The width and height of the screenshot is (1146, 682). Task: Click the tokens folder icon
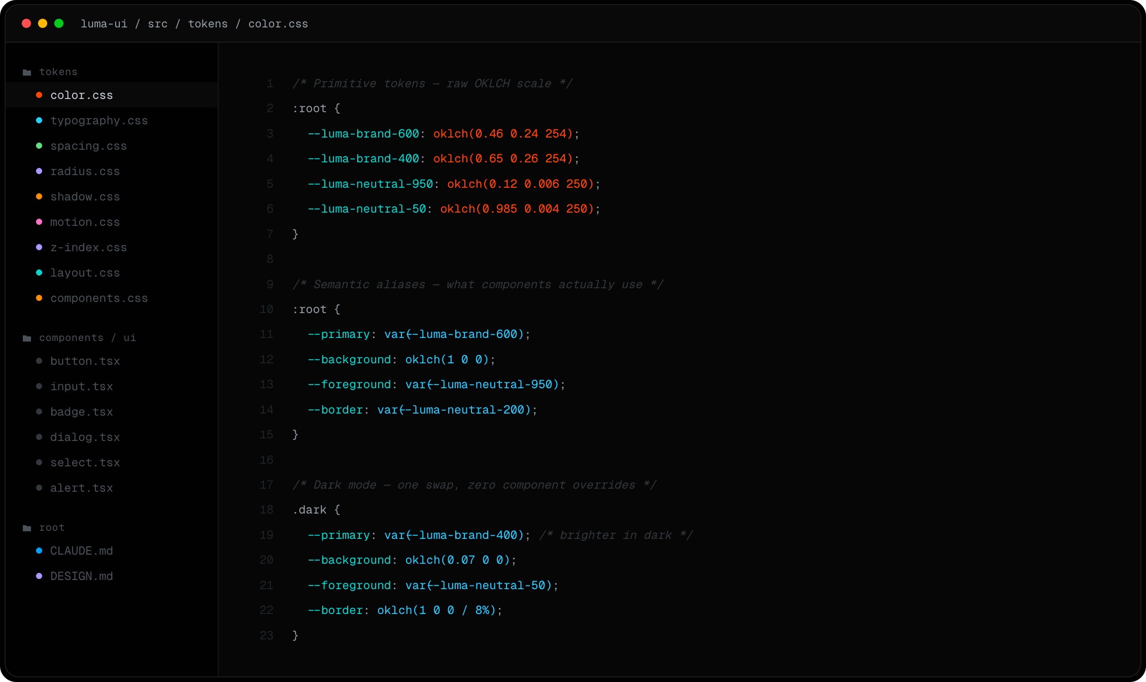27,73
